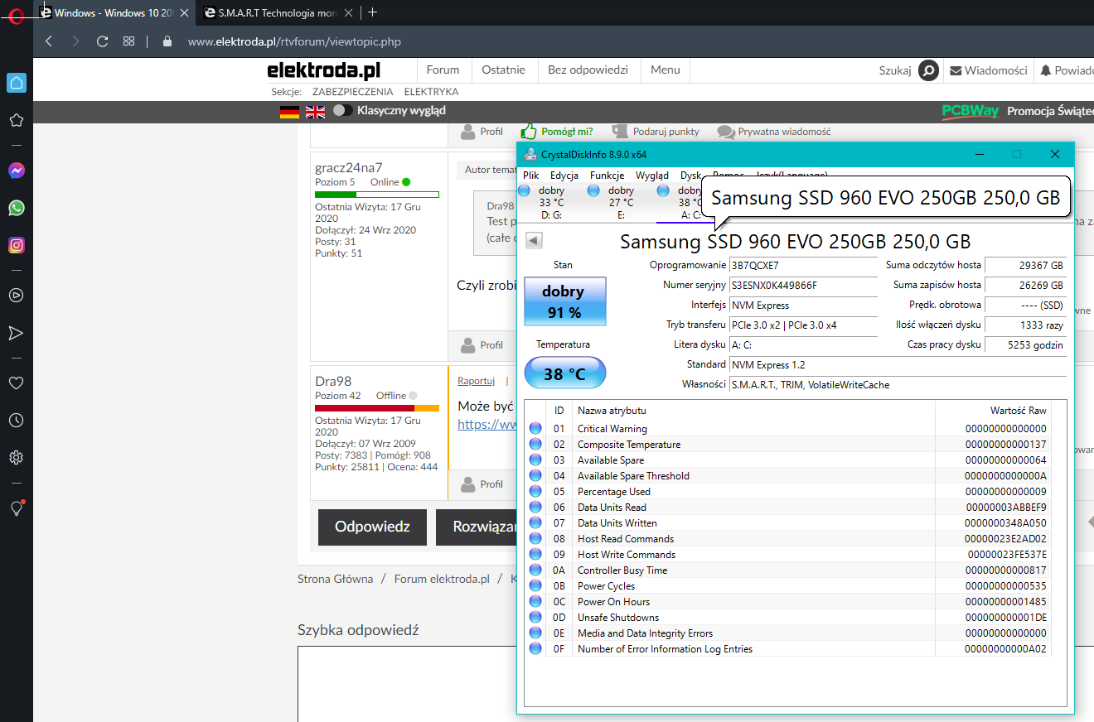This screenshot has width=1094, height=722.
Task: Select the E: disk status orb
Action: tap(593, 190)
